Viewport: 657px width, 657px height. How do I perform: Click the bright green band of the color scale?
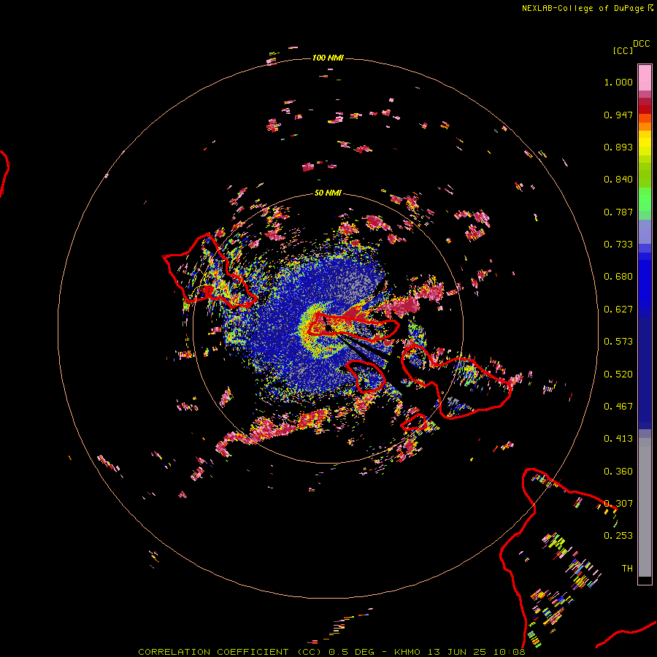[645, 199]
